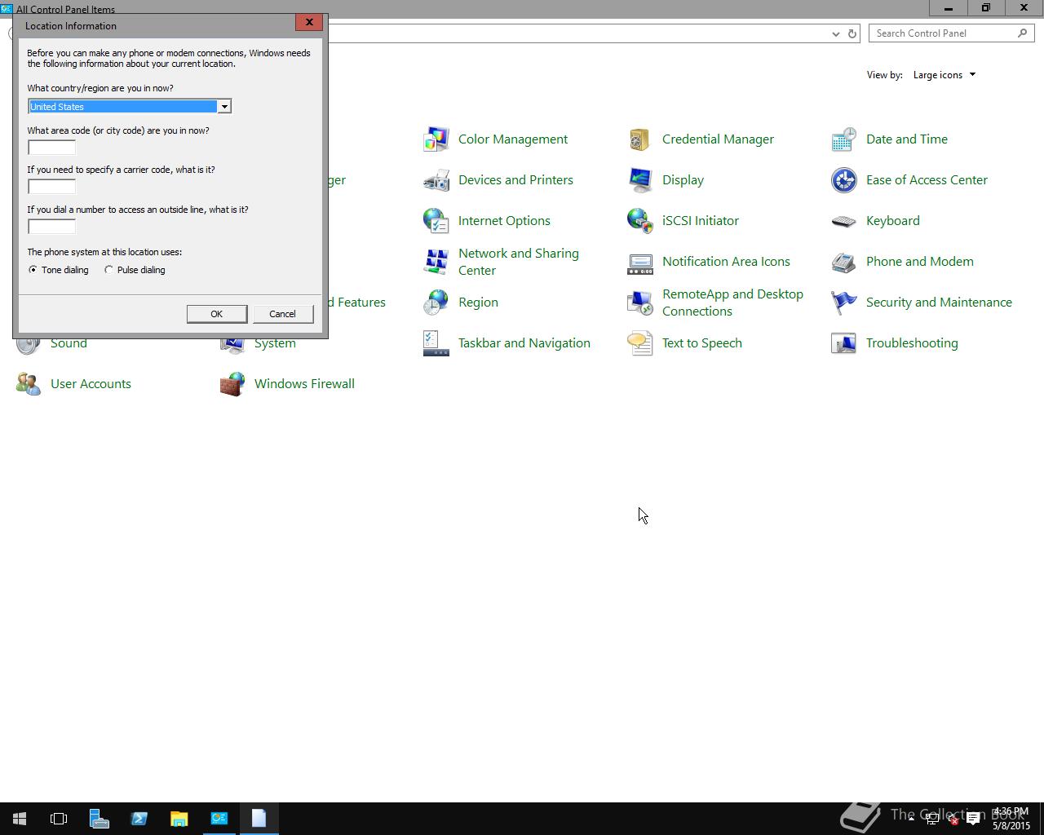Open the Network and Sharing Center icon
Image resolution: width=1044 pixels, height=835 pixels.
[x=436, y=262]
